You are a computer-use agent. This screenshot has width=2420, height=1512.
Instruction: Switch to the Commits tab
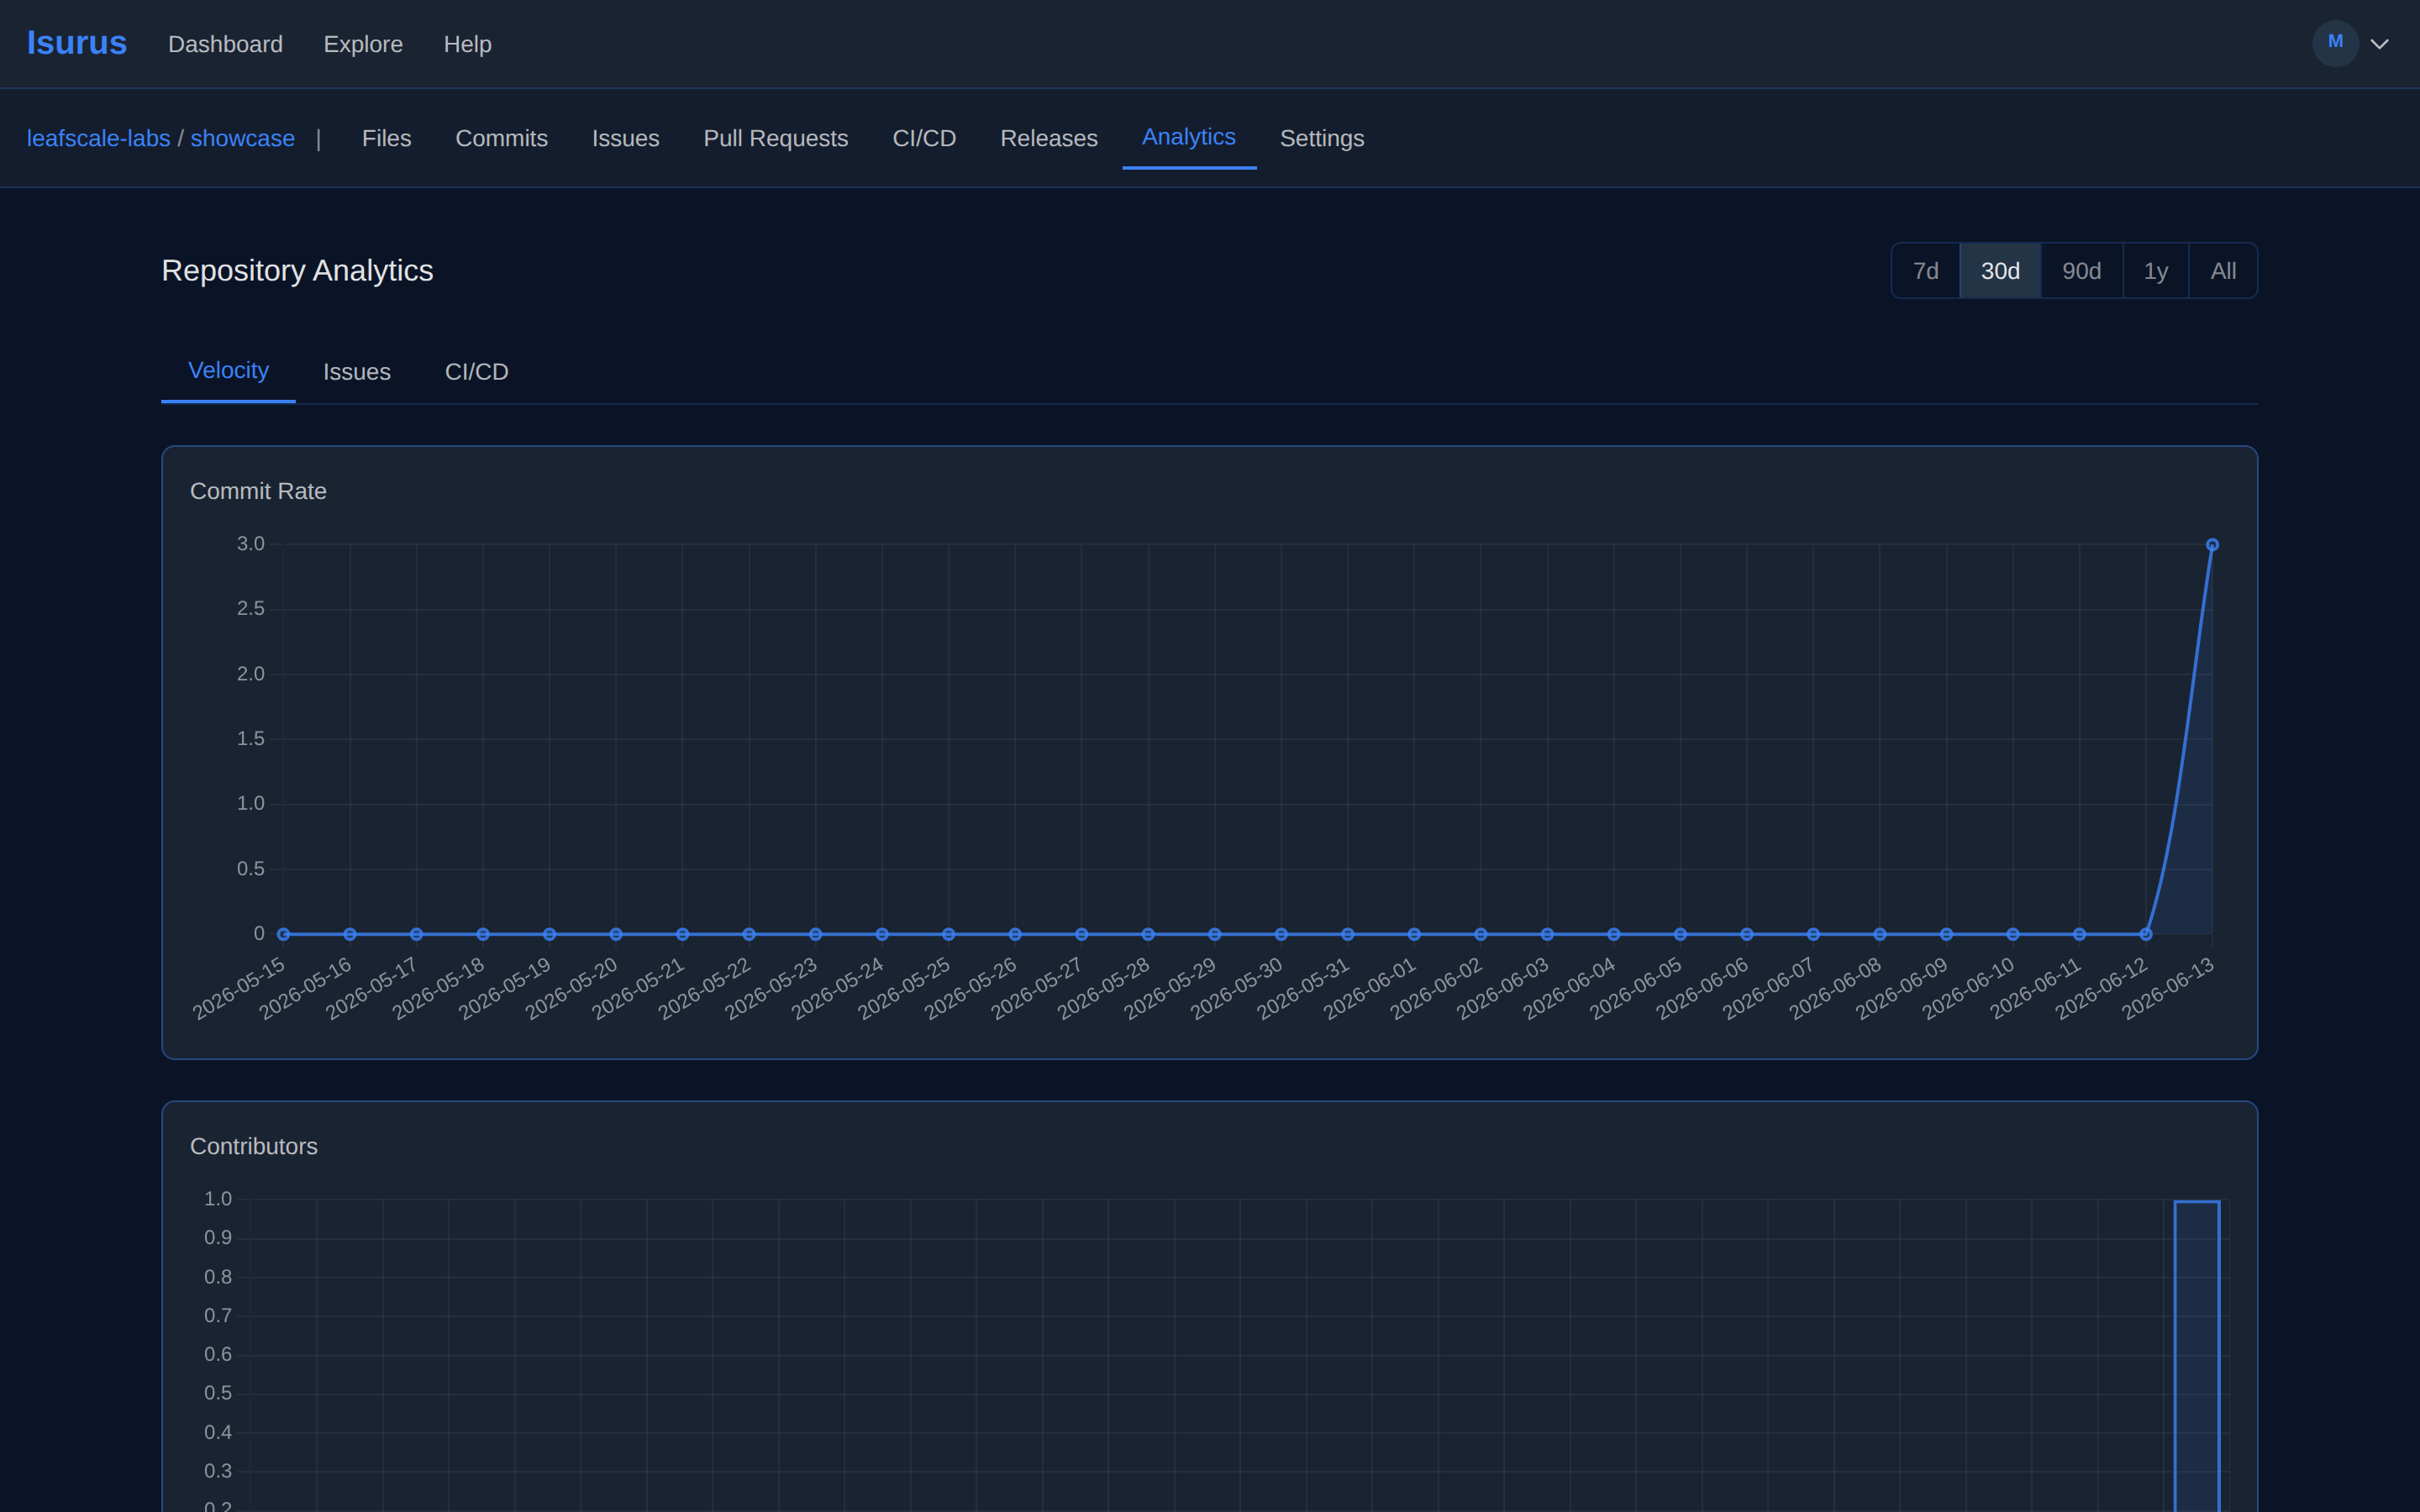click(501, 138)
